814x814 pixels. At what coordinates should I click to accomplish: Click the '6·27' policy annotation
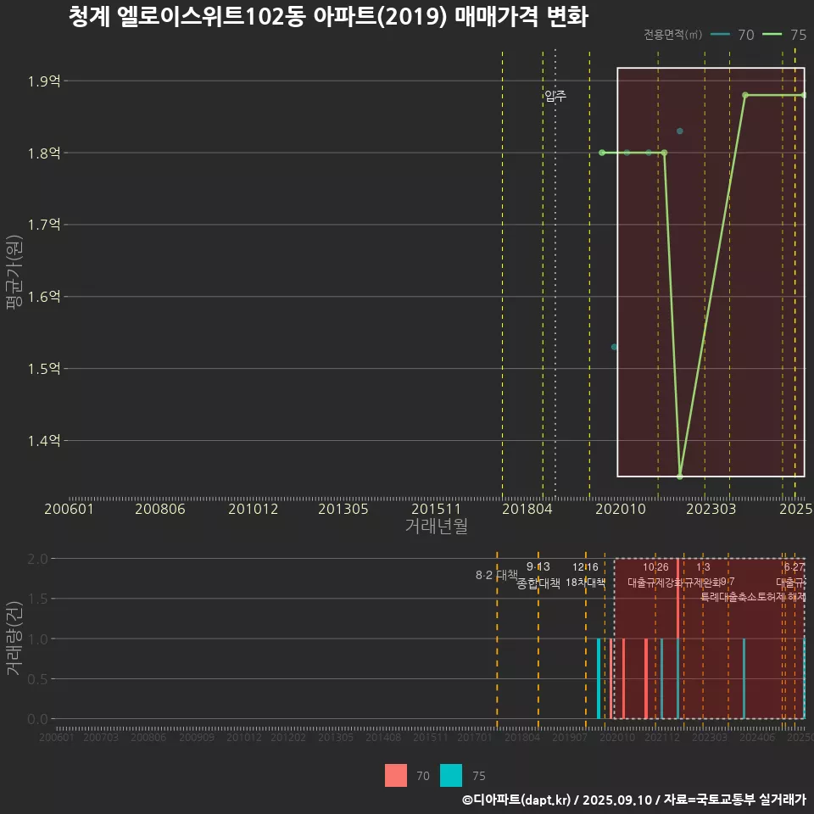coord(794,567)
